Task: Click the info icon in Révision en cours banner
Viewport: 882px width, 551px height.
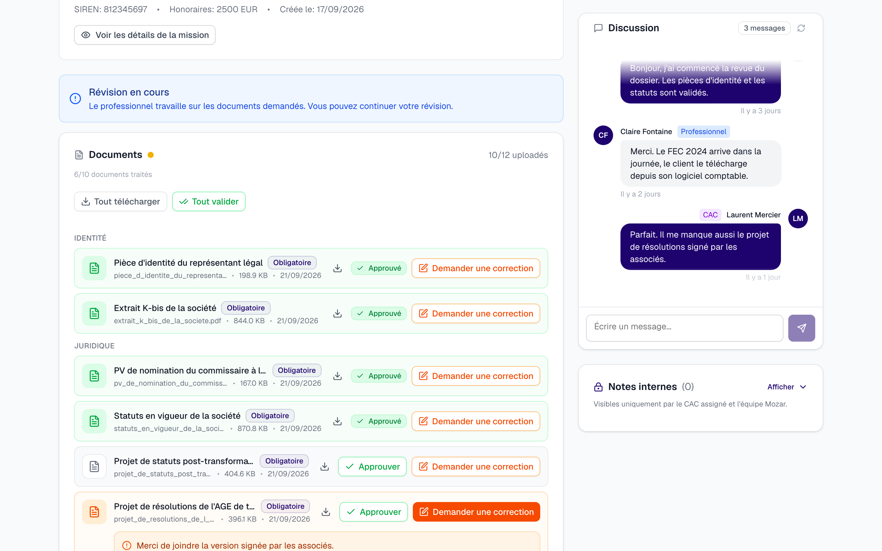Action: coord(75,98)
